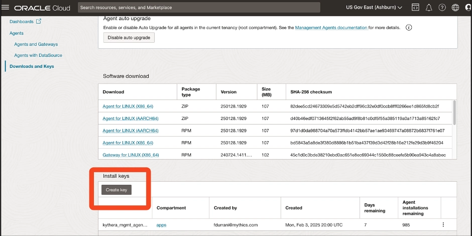The height and width of the screenshot is (236, 472).
Task: Click the Mon, Feb 3, 2025 20:00 UTC date
Action: (x=314, y=225)
